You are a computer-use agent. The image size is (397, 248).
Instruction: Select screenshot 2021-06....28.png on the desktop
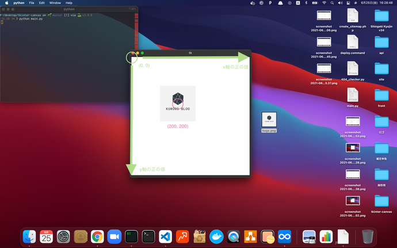[353, 153]
